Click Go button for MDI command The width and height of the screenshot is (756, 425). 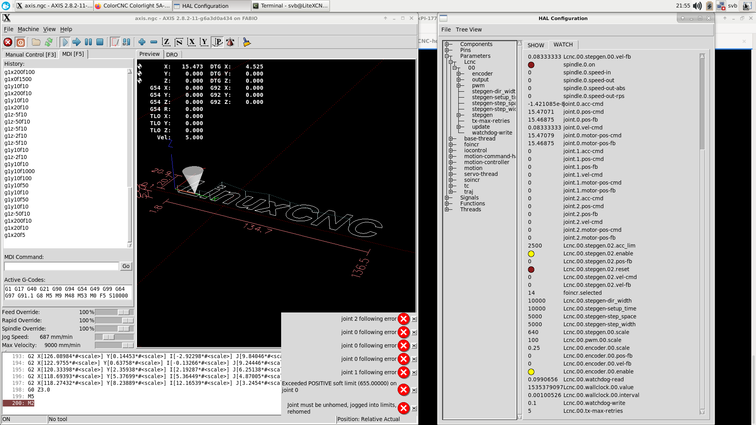coord(126,266)
